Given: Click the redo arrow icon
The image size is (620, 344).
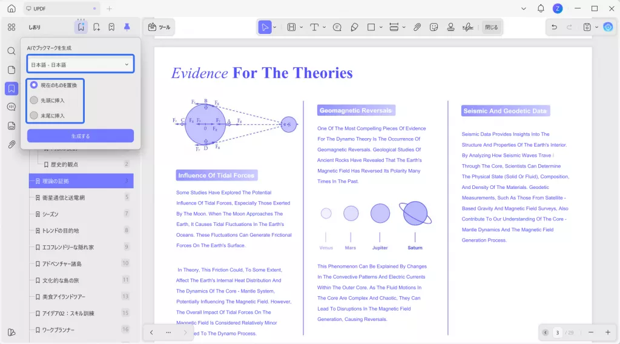Looking at the screenshot, I should [569, 27].
